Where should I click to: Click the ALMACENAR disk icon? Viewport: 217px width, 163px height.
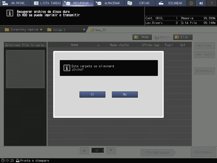click(99, 3)
